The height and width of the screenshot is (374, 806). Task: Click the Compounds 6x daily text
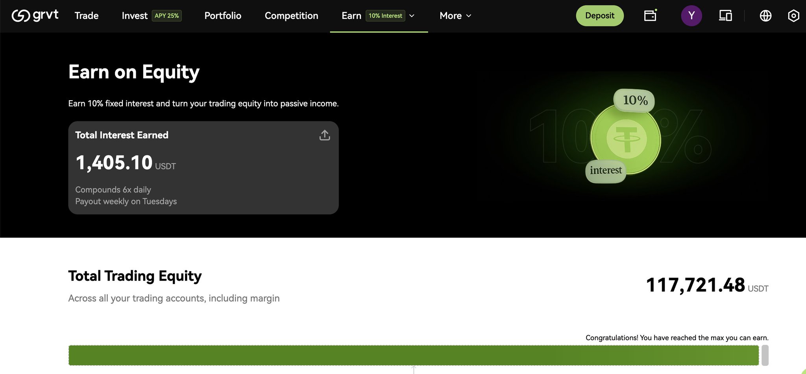[113, 190]
